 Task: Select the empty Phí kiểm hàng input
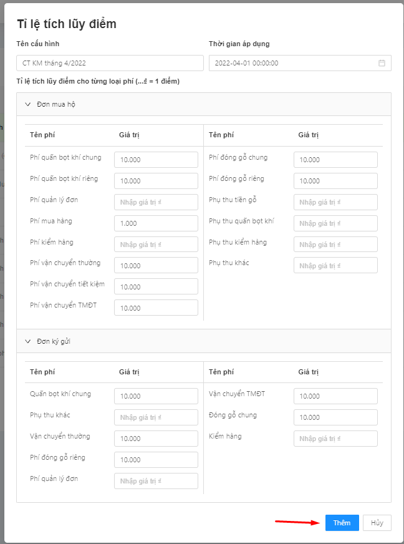(156, 245)
